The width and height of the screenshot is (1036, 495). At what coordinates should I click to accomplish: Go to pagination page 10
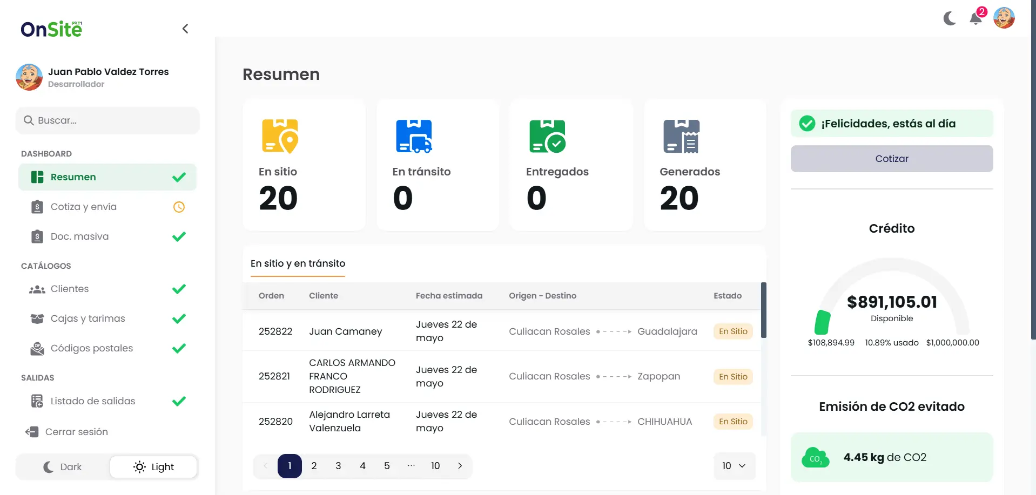435,466
